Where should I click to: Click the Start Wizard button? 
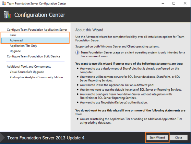click(157, 138)
